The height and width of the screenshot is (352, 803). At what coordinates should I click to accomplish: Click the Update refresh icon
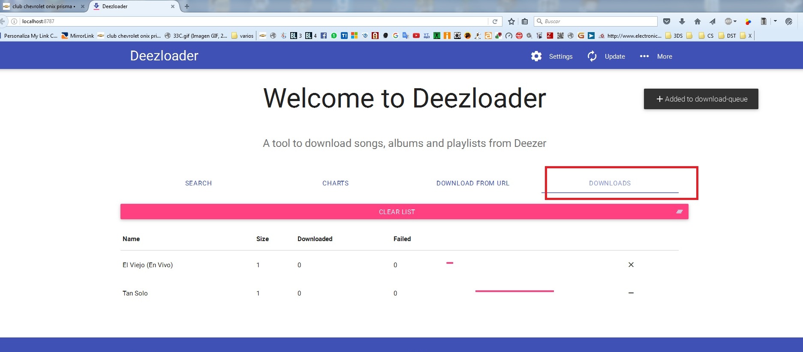pos(592,56)
